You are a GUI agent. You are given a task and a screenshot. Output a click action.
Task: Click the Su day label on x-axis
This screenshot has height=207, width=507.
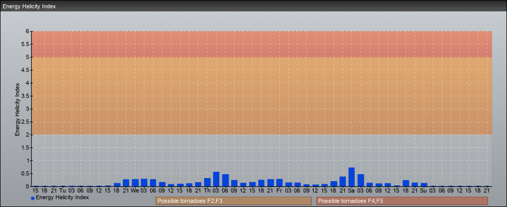[x=424, y=191]
